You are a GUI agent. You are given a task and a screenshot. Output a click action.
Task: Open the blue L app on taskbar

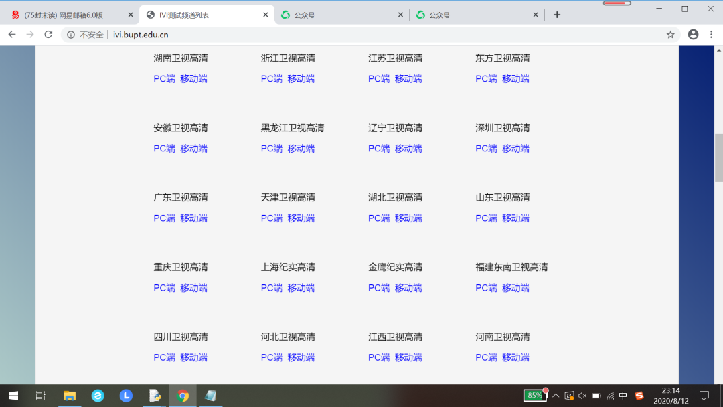pyautogui.click(x=126, y=396)
